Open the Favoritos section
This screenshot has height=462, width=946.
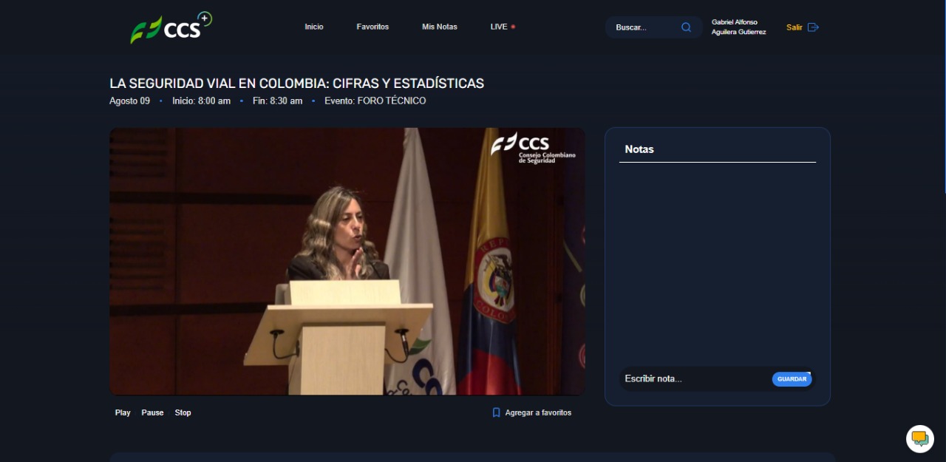372,27
